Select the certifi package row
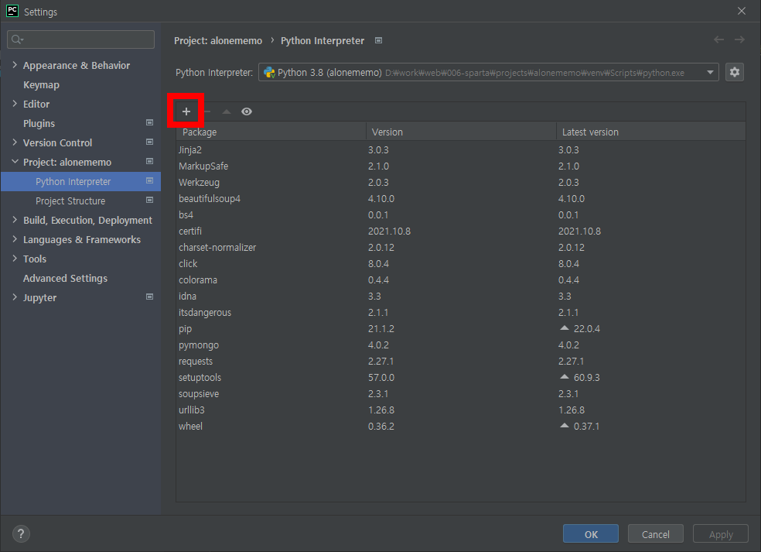This screenshot has width=761, height=552. tap(461, 231)
